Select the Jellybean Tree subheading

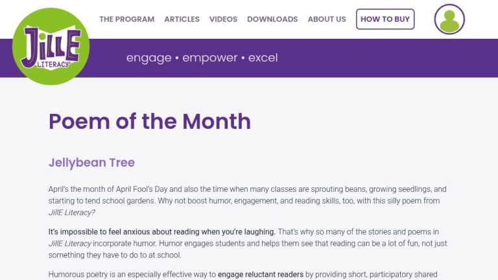pyautogui.click(x=92, y=163)
